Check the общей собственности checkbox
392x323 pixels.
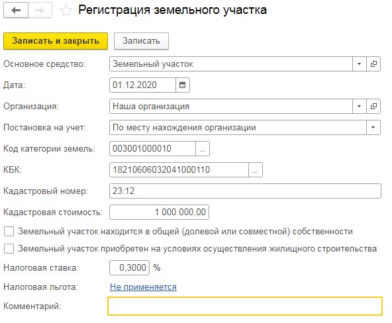pos(9,231)
